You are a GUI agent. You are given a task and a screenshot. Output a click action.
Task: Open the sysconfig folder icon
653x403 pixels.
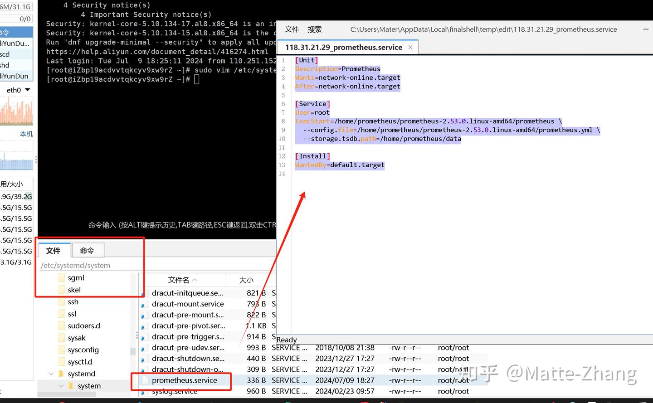pyautogui.click(x=63, y=350)
